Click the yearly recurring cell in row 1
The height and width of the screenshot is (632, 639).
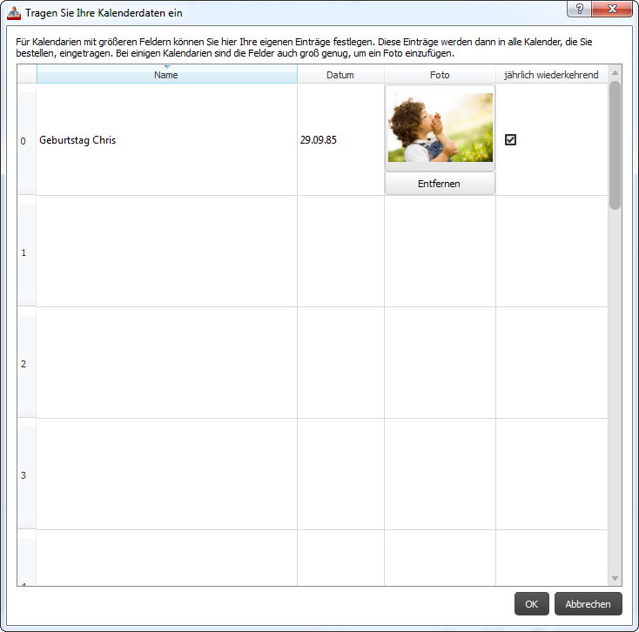pos(551,252)
